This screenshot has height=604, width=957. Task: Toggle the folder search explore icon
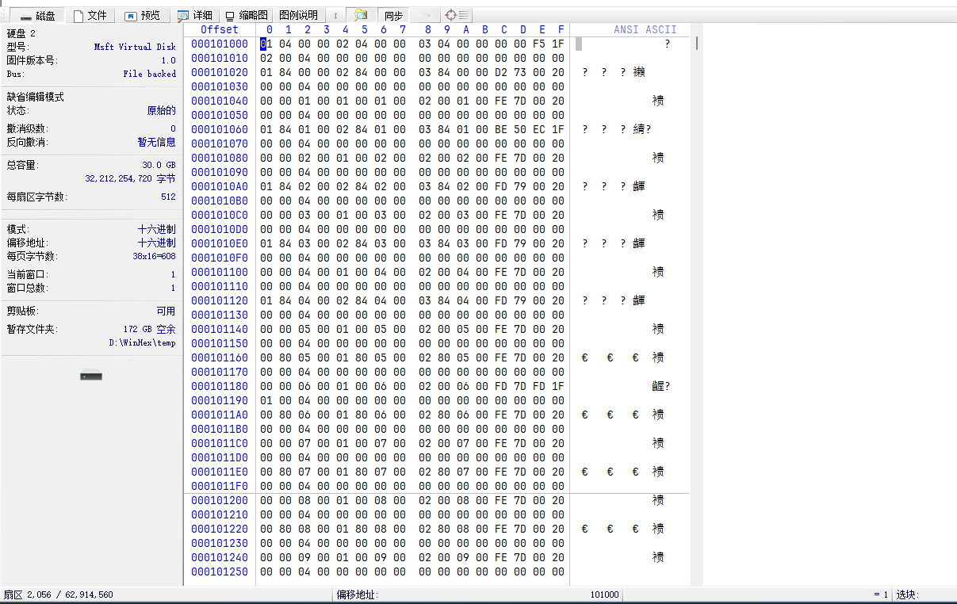[x=361, y=15]
